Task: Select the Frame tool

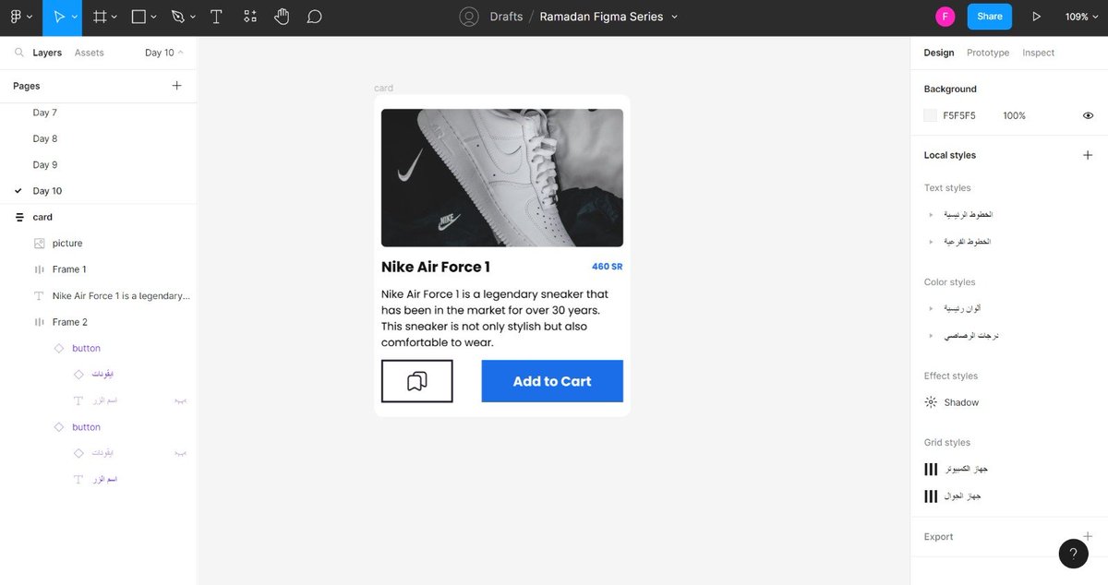Action: click(100, 17)
